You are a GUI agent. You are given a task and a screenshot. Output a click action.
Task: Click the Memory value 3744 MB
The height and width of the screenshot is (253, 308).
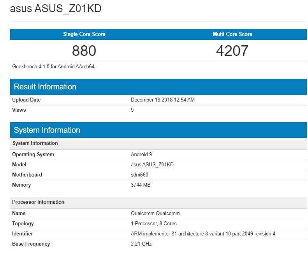(x=141, y=185)
